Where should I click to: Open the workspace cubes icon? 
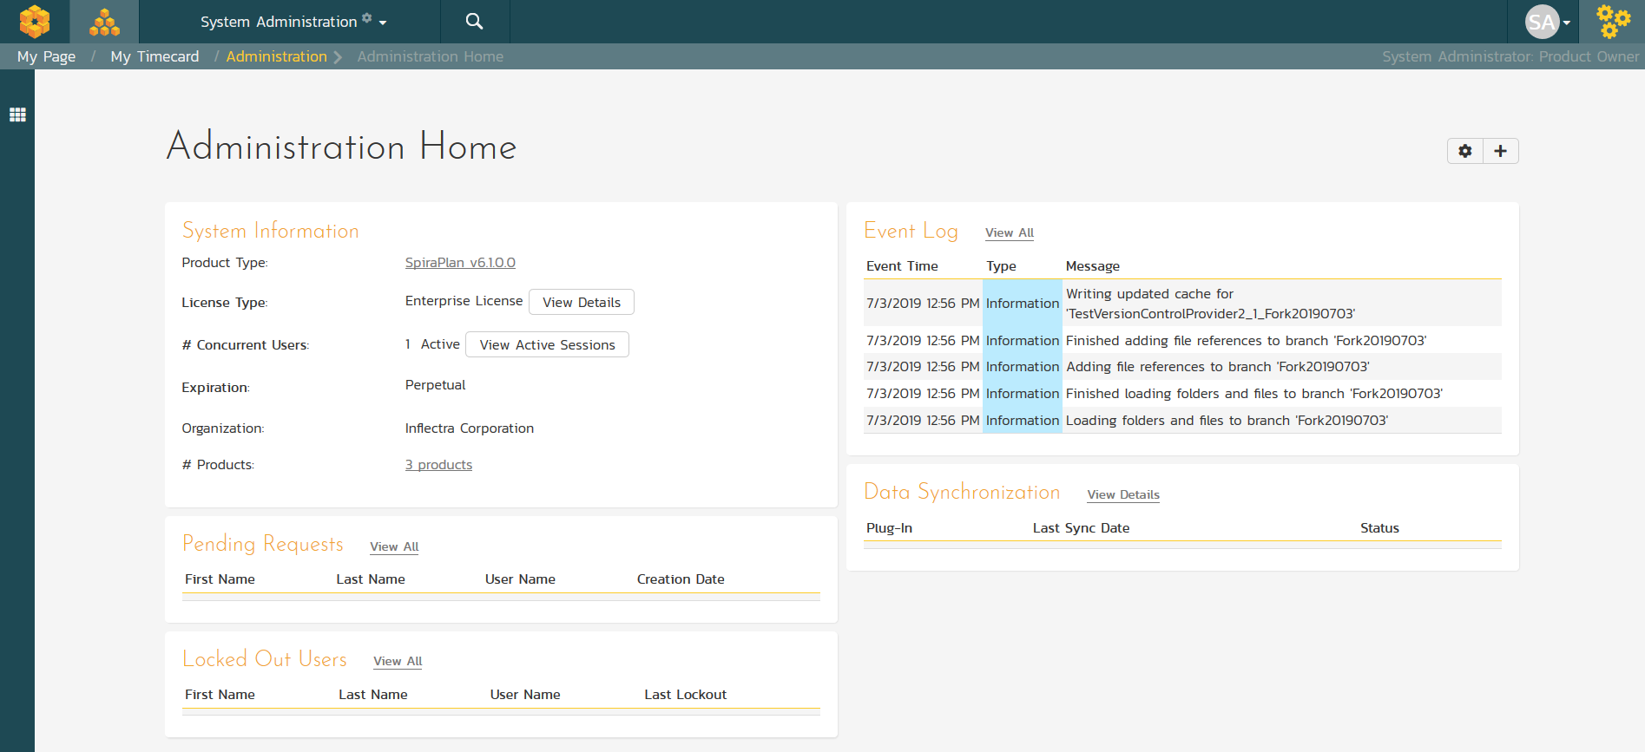(104, 22)
